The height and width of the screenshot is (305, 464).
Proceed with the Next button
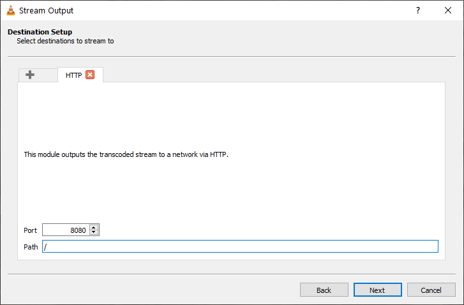point(378,290)
